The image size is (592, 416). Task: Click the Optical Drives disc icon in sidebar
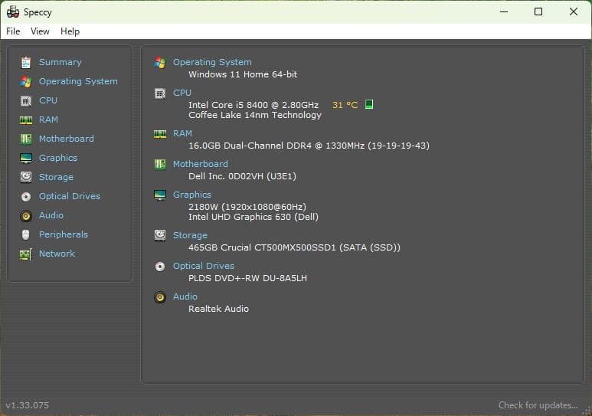tap(26, 196)
